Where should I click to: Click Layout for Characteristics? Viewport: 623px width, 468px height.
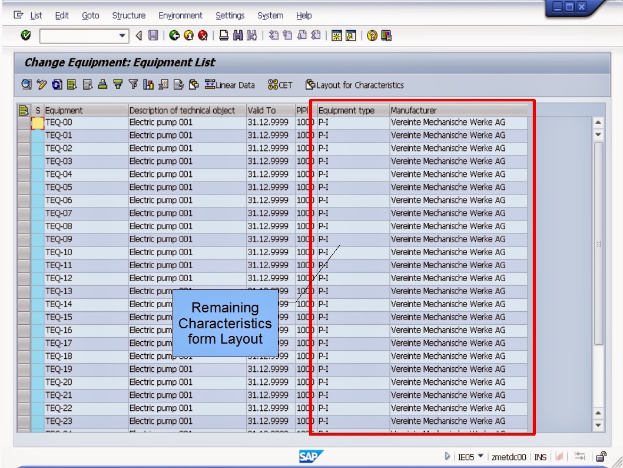356,84
